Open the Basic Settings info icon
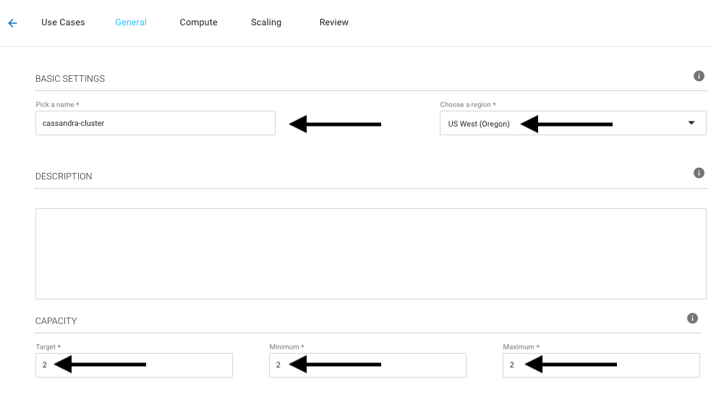This screenshot has width=711, height=400. point(699,76)
